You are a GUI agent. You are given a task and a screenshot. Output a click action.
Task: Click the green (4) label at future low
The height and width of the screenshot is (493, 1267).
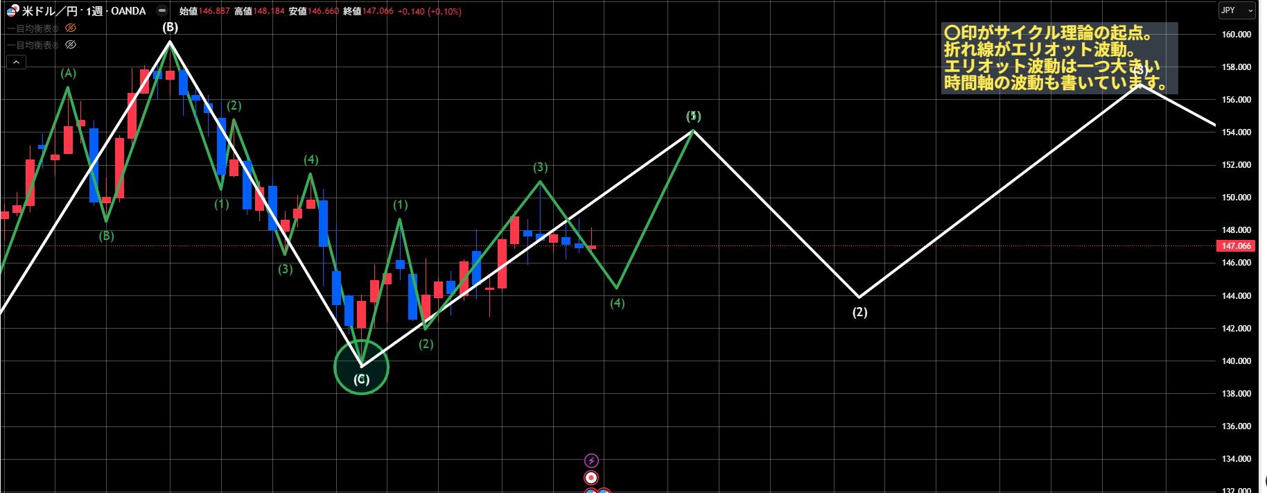(617, 303)
